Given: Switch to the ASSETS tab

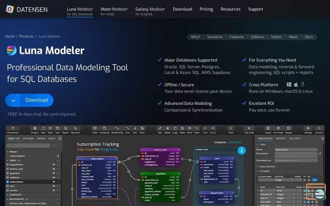Looking at the screenshot, I should pyautogui.click(x=52, y=138).
